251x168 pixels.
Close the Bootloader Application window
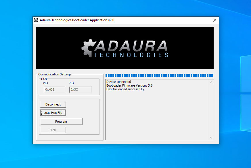coord(214,20)
